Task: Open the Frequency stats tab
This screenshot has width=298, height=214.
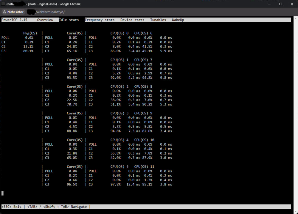Action: click(100, 20)
